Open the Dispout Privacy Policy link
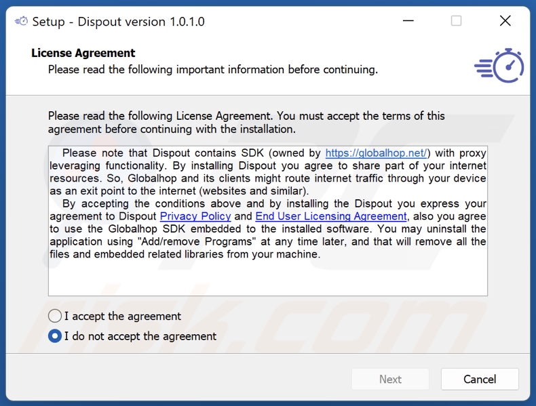The width and height of the screenshot is (536, 406). point(195,216)
